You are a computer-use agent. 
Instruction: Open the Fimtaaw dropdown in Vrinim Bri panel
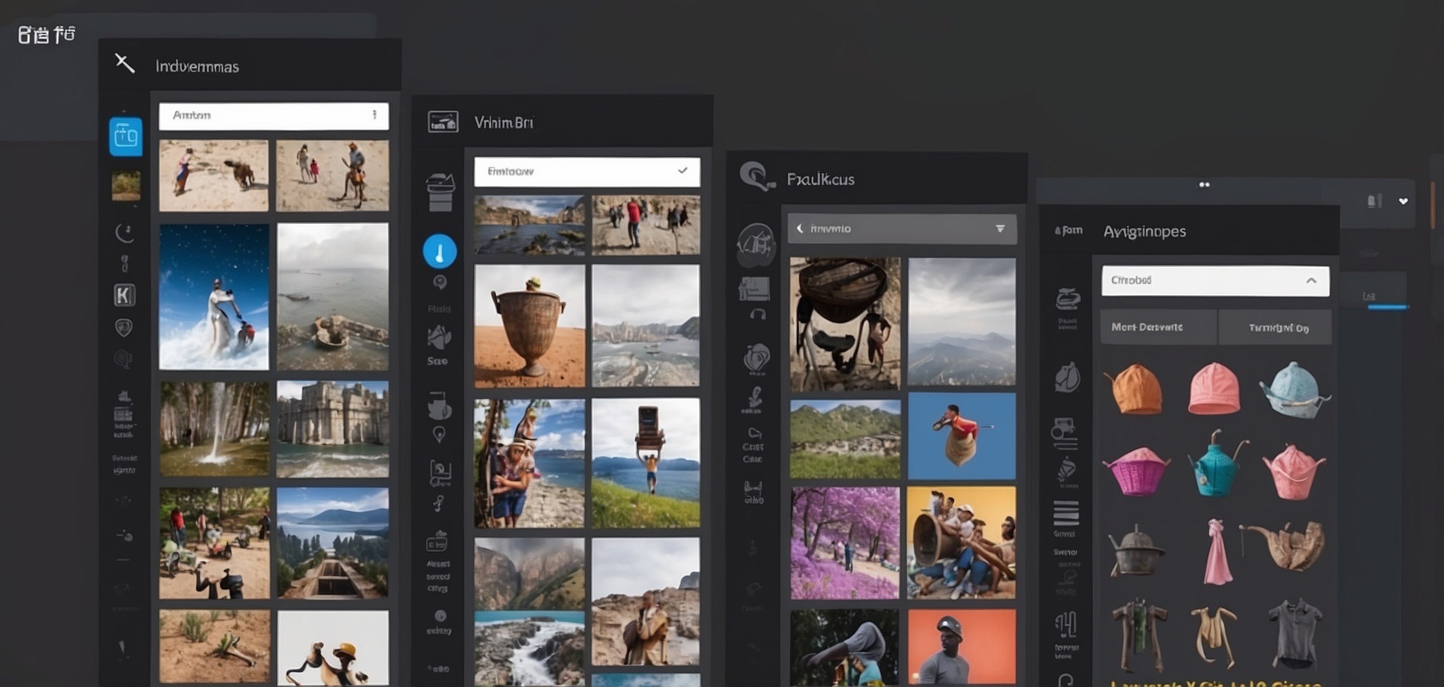587,171
